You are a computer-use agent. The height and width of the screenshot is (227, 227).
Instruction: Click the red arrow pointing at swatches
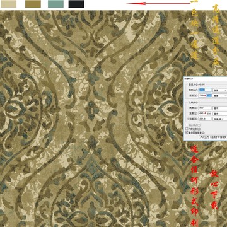[x=158, y=3]
